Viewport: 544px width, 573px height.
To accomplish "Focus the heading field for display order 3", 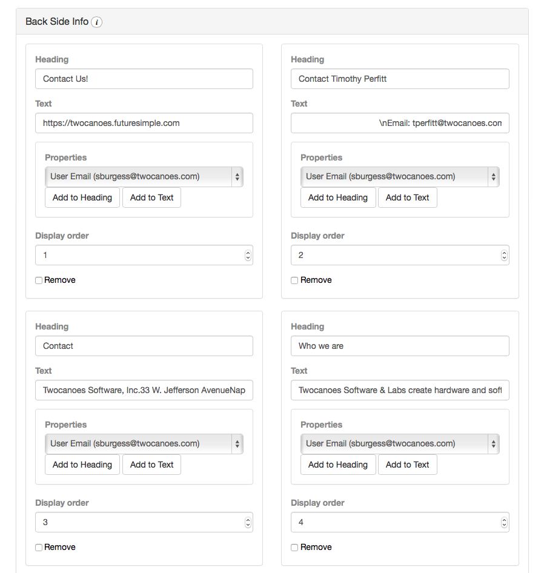I will tap(144, 346).
